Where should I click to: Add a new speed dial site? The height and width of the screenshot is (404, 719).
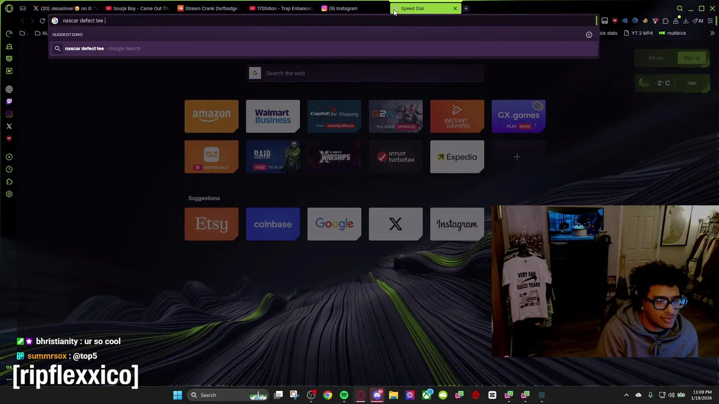click(x=517, y=157)
